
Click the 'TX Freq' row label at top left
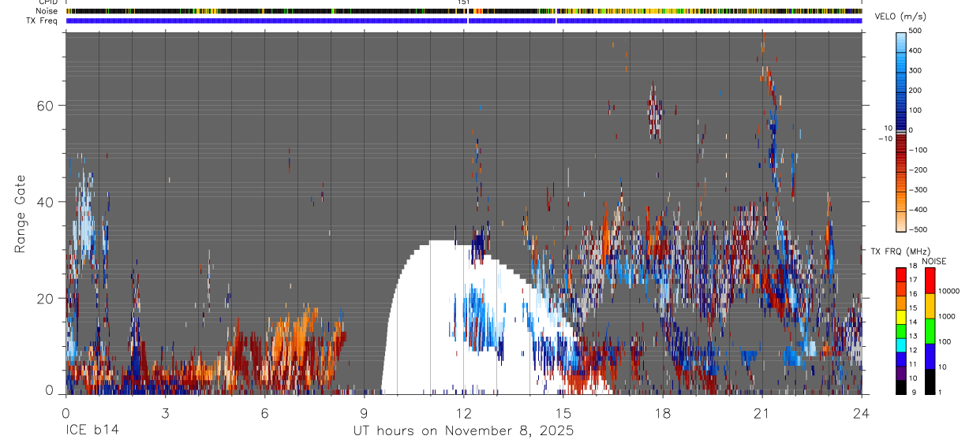(43, 20)
